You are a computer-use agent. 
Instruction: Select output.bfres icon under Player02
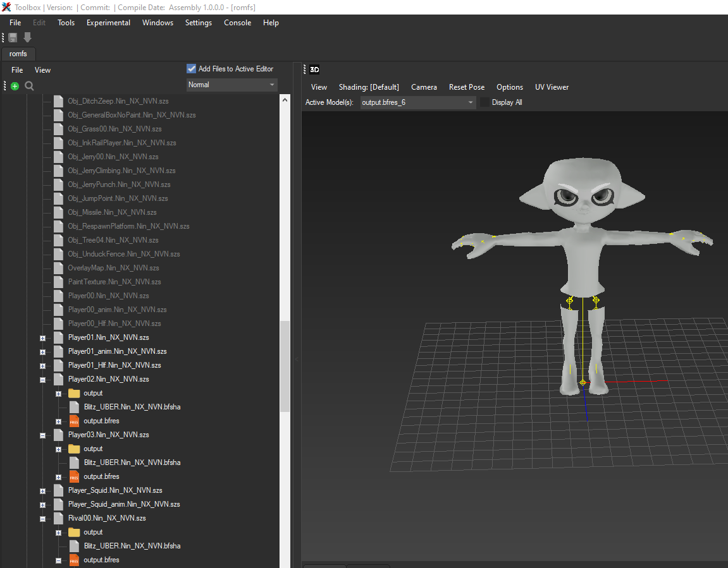coord(74,421)
